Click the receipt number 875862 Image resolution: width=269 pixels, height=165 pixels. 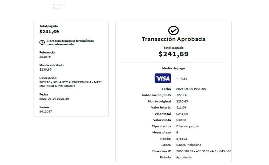pos(181,139)
